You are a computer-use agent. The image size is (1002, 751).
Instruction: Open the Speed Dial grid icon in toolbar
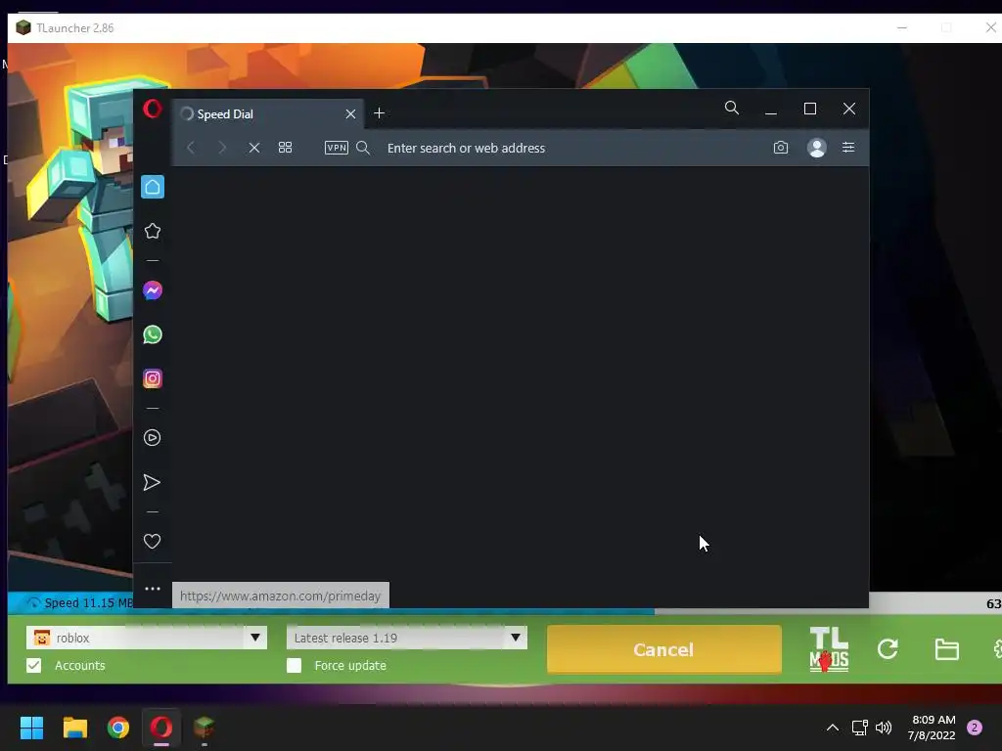pos(285,148)
